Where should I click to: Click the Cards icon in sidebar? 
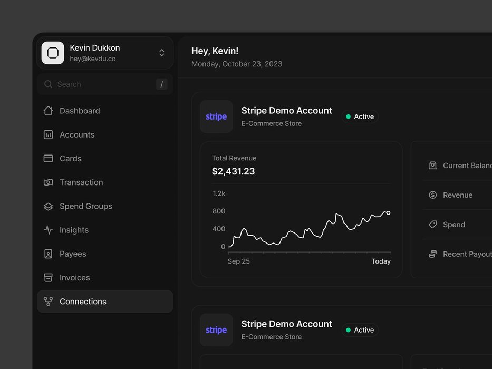[48, 159]
